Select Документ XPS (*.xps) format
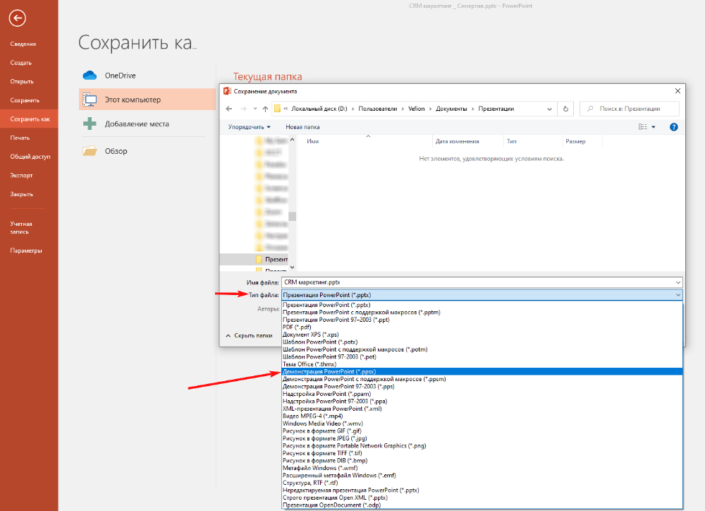705x511 pixels. coord(482,335)
